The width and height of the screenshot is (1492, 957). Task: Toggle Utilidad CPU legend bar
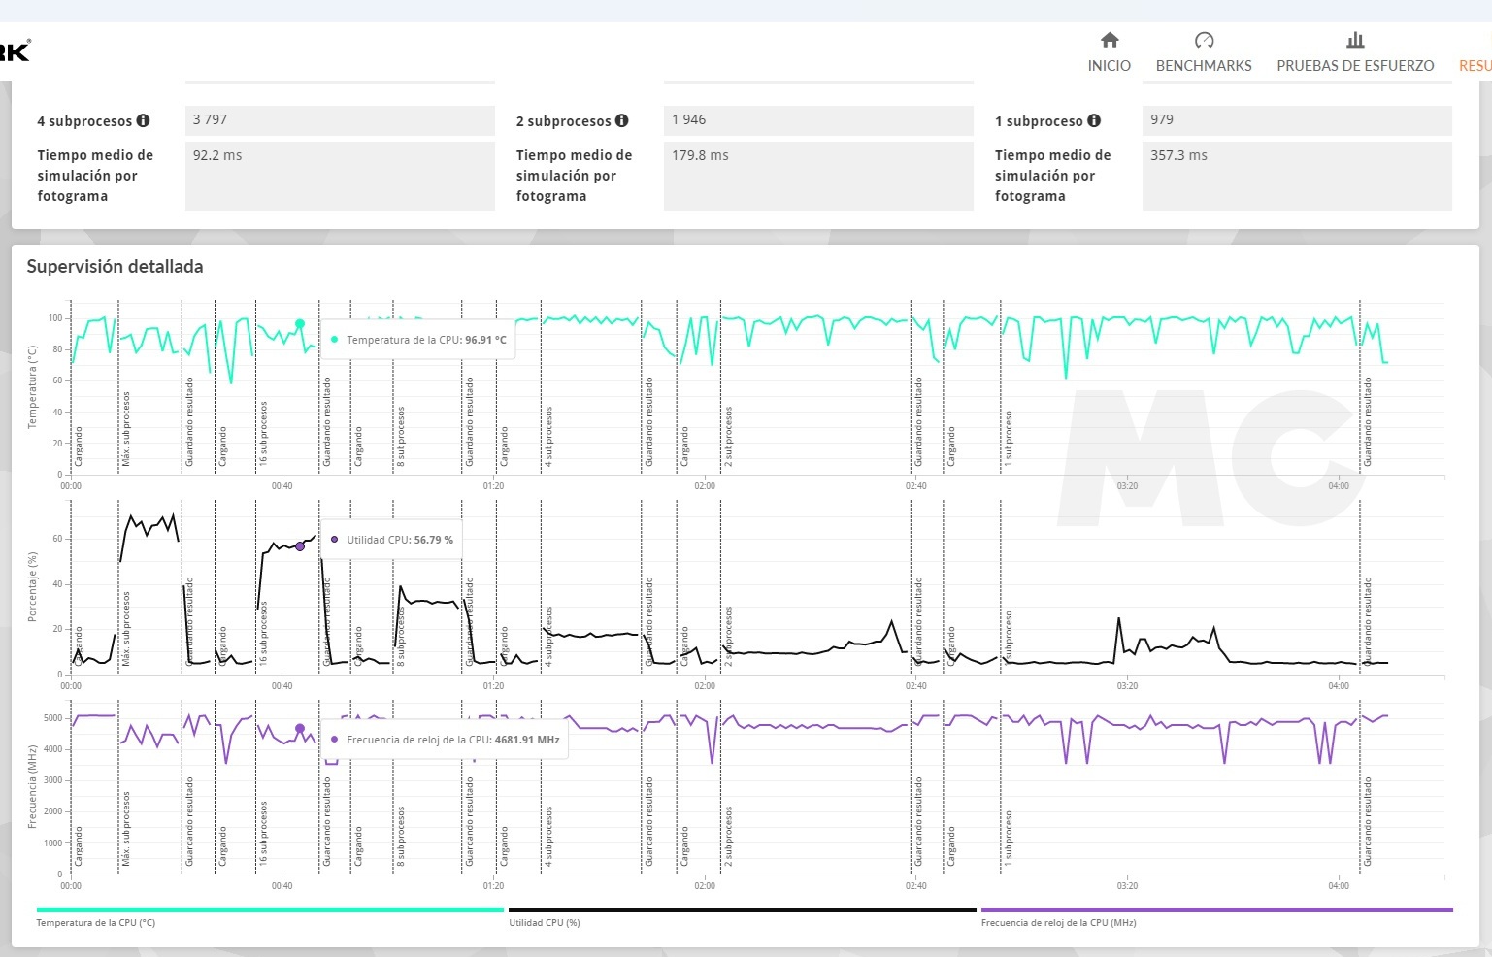click(743, 910)
